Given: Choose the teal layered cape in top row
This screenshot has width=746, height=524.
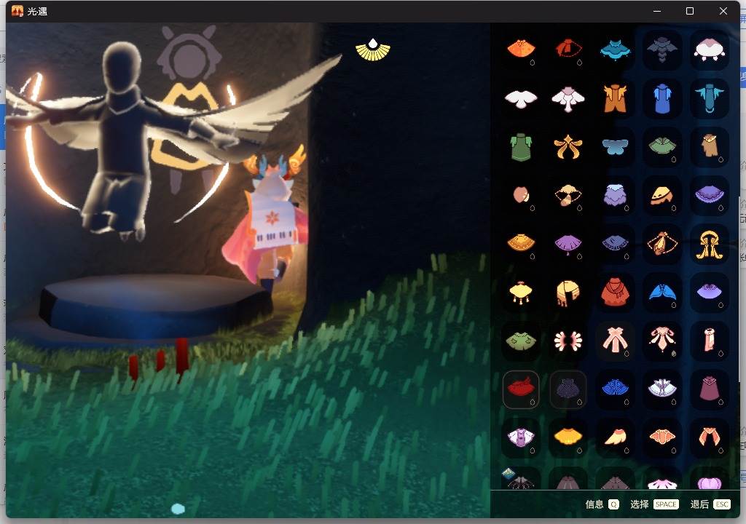Looking at the screenshot, I should pos(615,49).
